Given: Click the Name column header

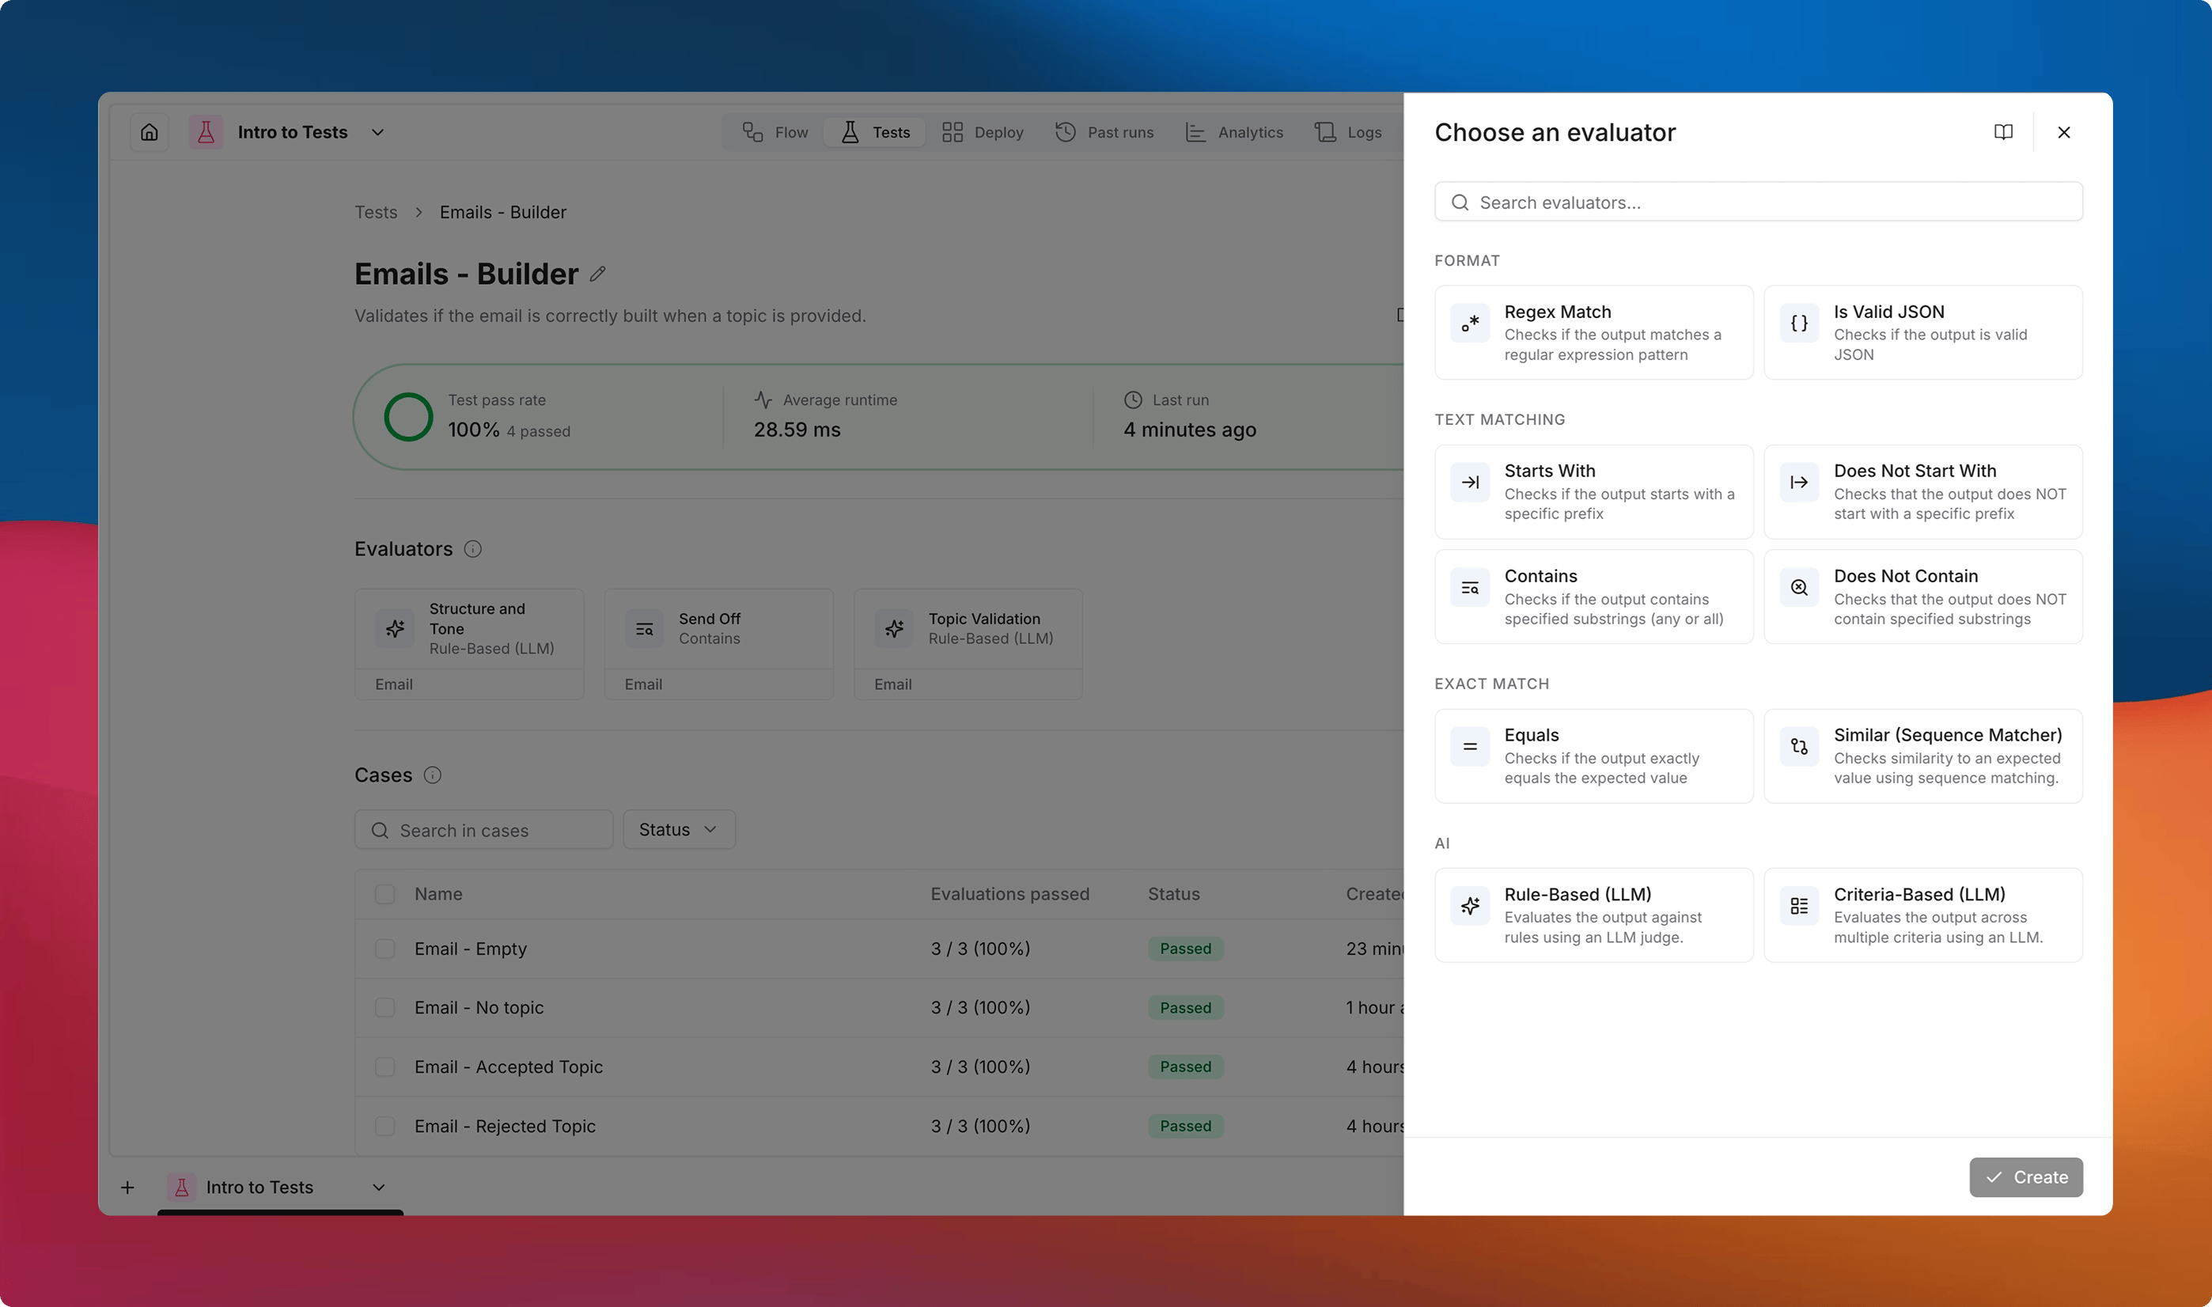Looking at the screenshot, I should pyautogui.click(x=438, y=894).
